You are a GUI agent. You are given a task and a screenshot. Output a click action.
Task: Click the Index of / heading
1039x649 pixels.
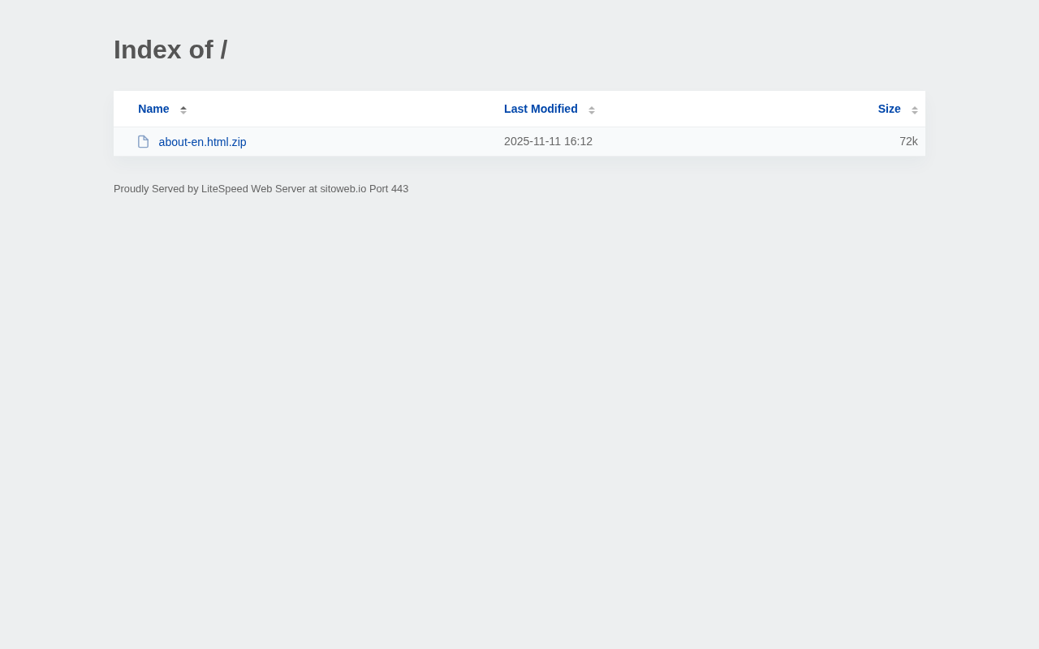coord(170,49)
